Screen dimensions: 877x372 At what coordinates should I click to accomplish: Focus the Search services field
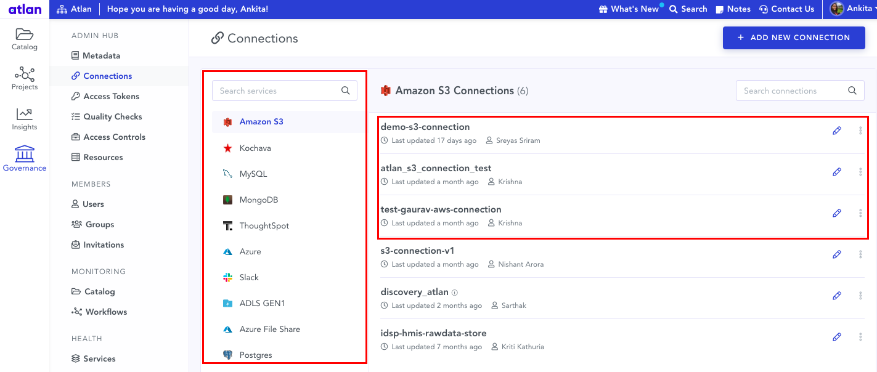point(285,91)
